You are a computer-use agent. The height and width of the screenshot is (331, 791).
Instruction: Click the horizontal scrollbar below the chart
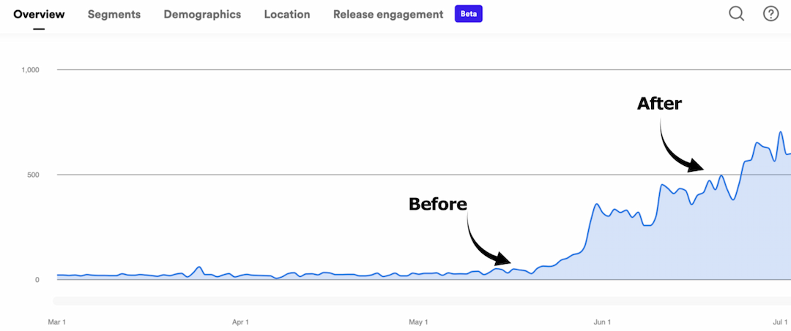[422, 300]
